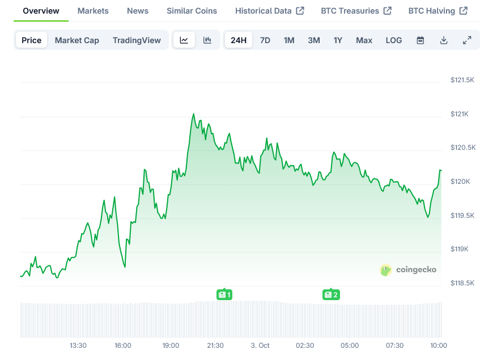Open the calendar date range picker
This screenshot has width=480, height=358.
pyautogui.click(x=420, y=40)
